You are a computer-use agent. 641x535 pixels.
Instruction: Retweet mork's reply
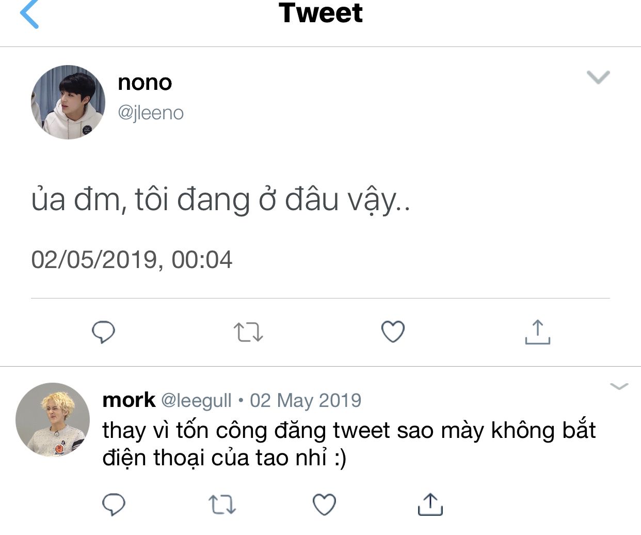(x=222, y=505)
